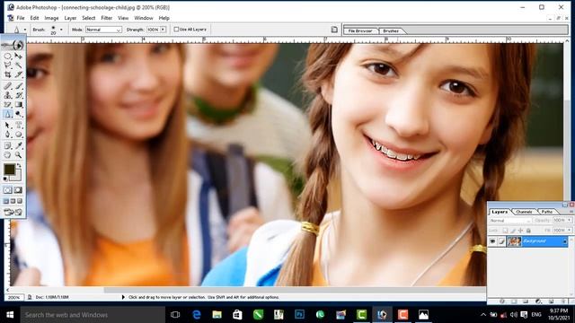Open the tool preset picker arrow
The image size is (575, 323).
(25, 30)
